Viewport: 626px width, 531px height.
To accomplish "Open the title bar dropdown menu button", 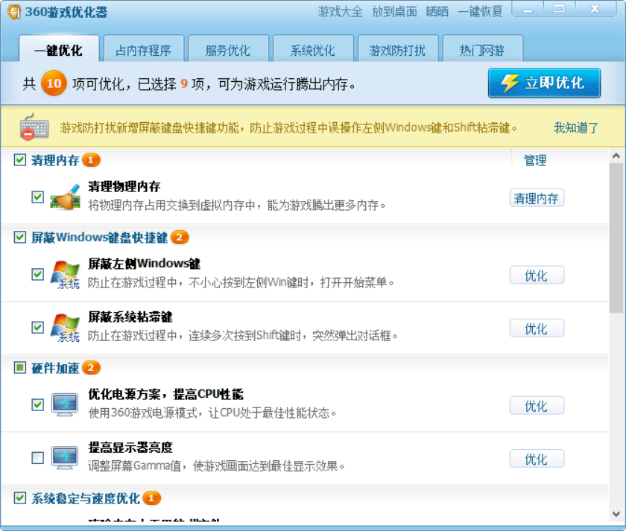I will click(x=527, y=10).
